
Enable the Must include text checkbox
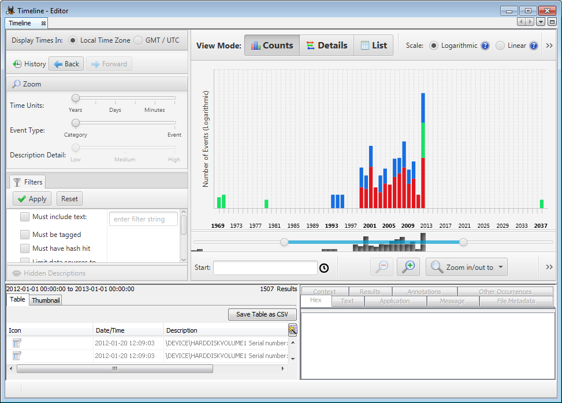25,217
